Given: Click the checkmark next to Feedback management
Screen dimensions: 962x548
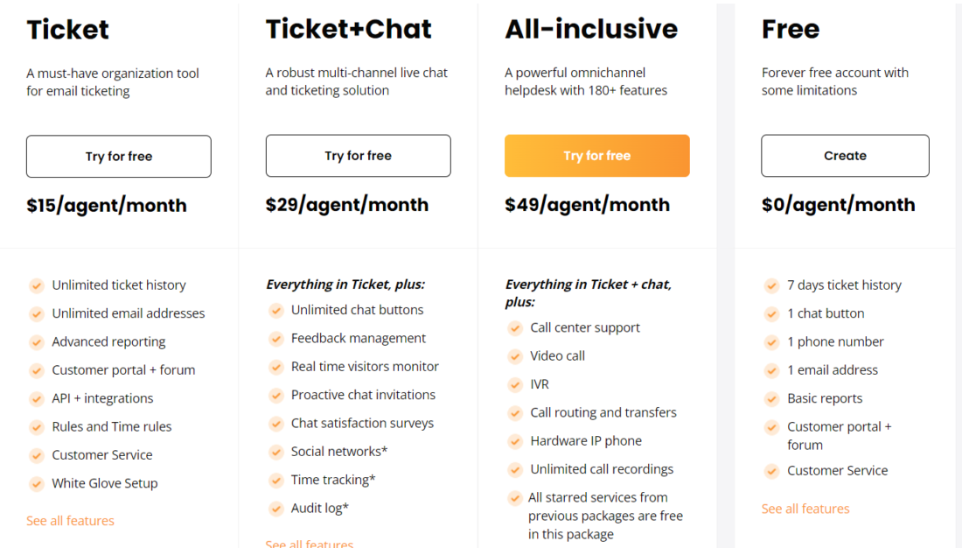Looking at the screenshot, I should (275, 338).
